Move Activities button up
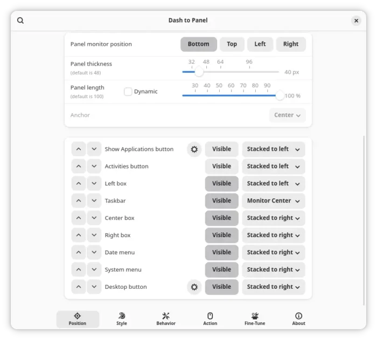 tap(79, 166)
